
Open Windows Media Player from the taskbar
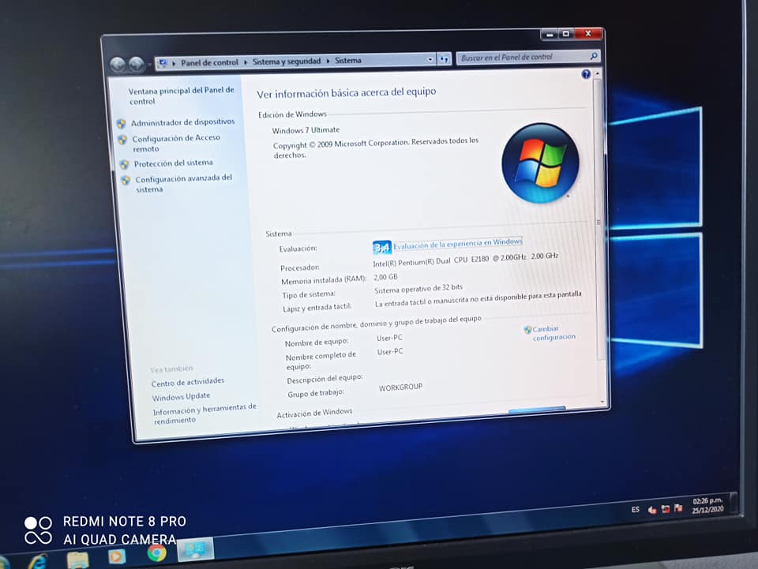117,556
